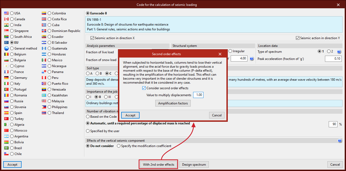Click the Germany flag icon
Viewport: 346px width, 171px height.
[6, 78]
